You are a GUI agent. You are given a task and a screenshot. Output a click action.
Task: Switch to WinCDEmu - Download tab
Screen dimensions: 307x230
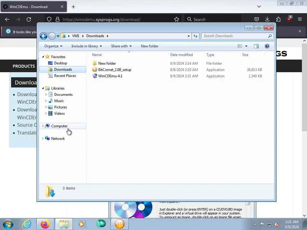pyautogui.click(x=34, y=7)
